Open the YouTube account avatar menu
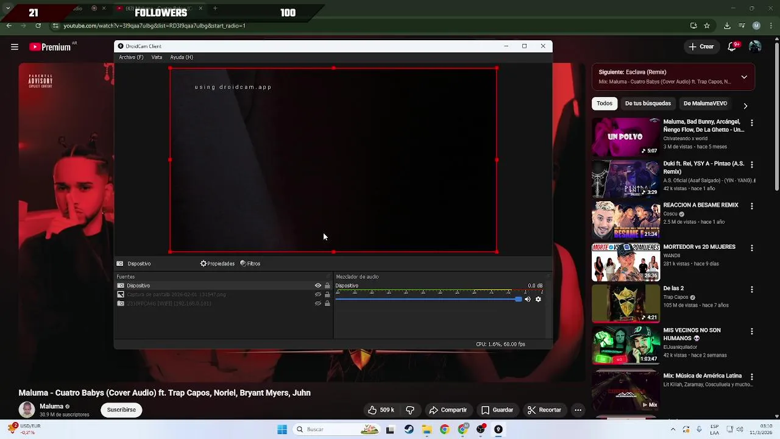 pyautogui.click(x=755, y=47)
